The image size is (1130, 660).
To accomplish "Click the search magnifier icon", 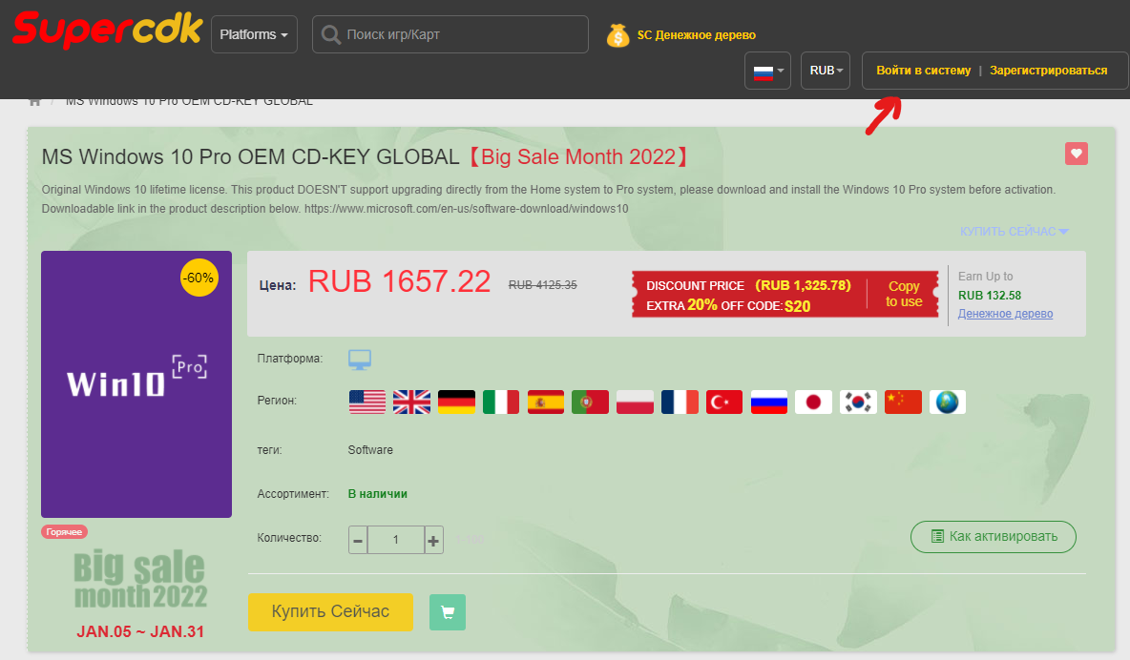I will pyautogui.click(x=331, y=34).
